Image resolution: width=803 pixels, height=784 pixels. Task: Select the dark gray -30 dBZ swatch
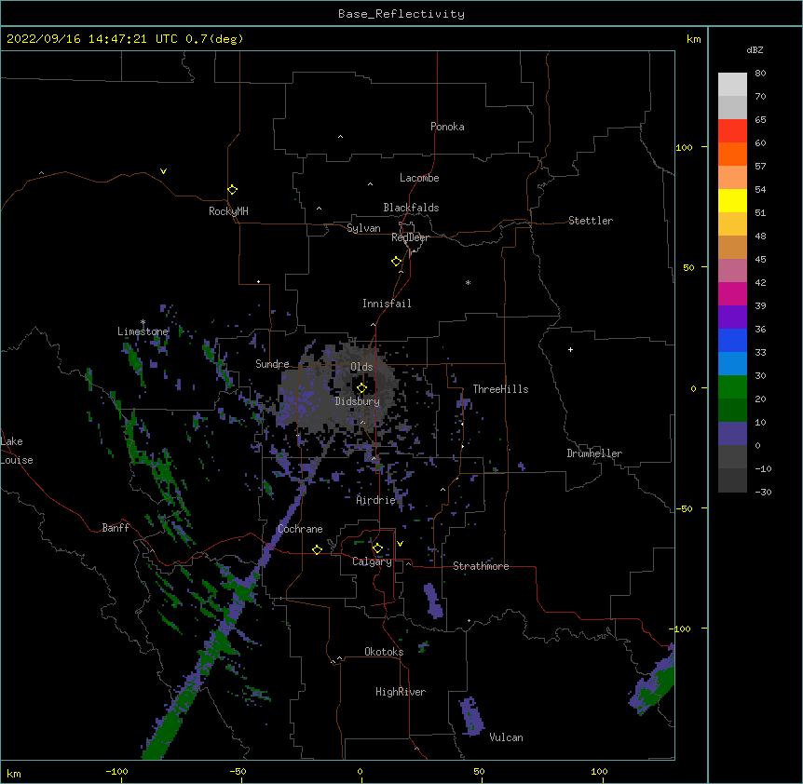click(x=732, y=480)
